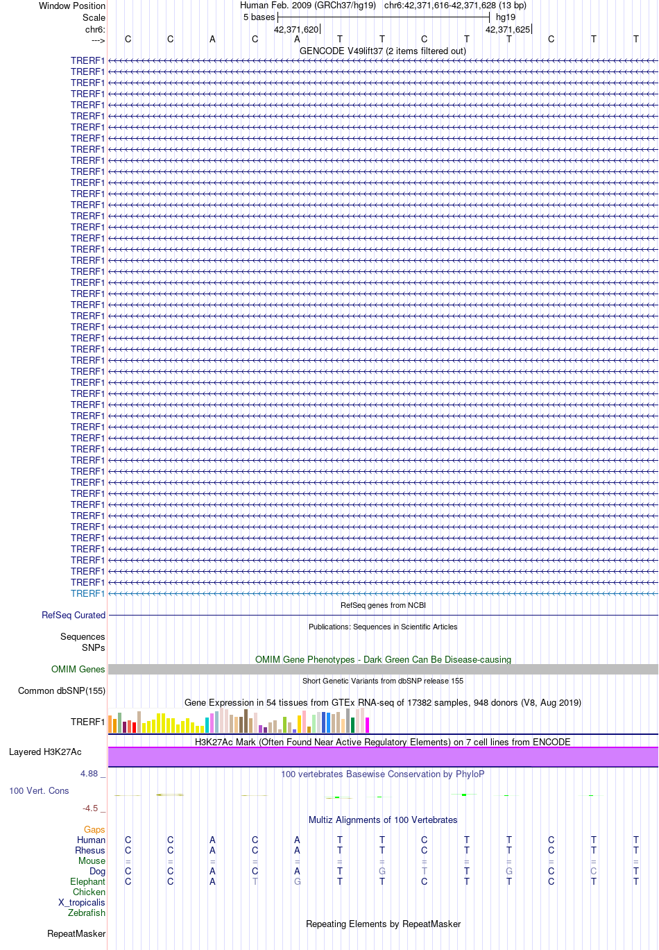Select the Human alignment row label
Image resolution: width=659 pixels, height=950 pixels.
91,840
